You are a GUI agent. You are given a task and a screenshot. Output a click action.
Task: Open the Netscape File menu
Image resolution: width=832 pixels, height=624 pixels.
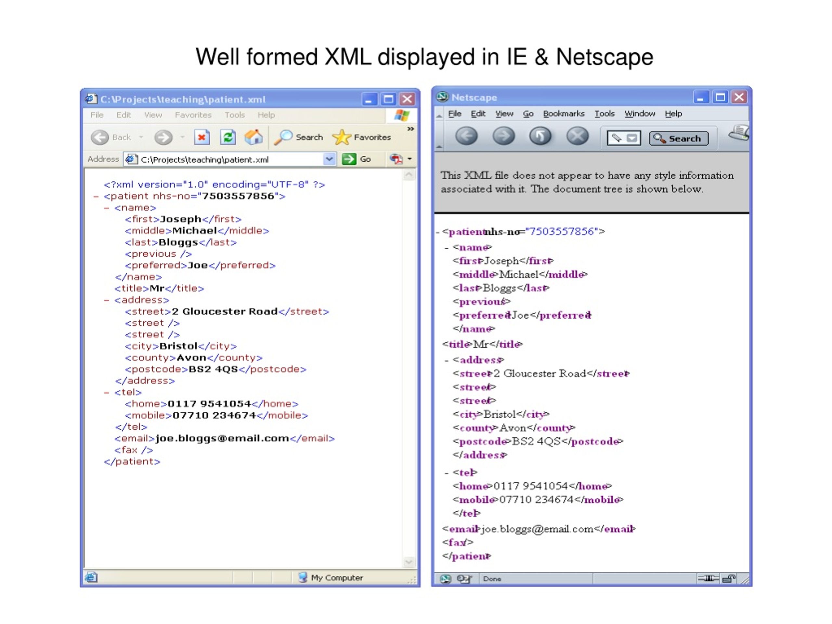pos(455,114)
